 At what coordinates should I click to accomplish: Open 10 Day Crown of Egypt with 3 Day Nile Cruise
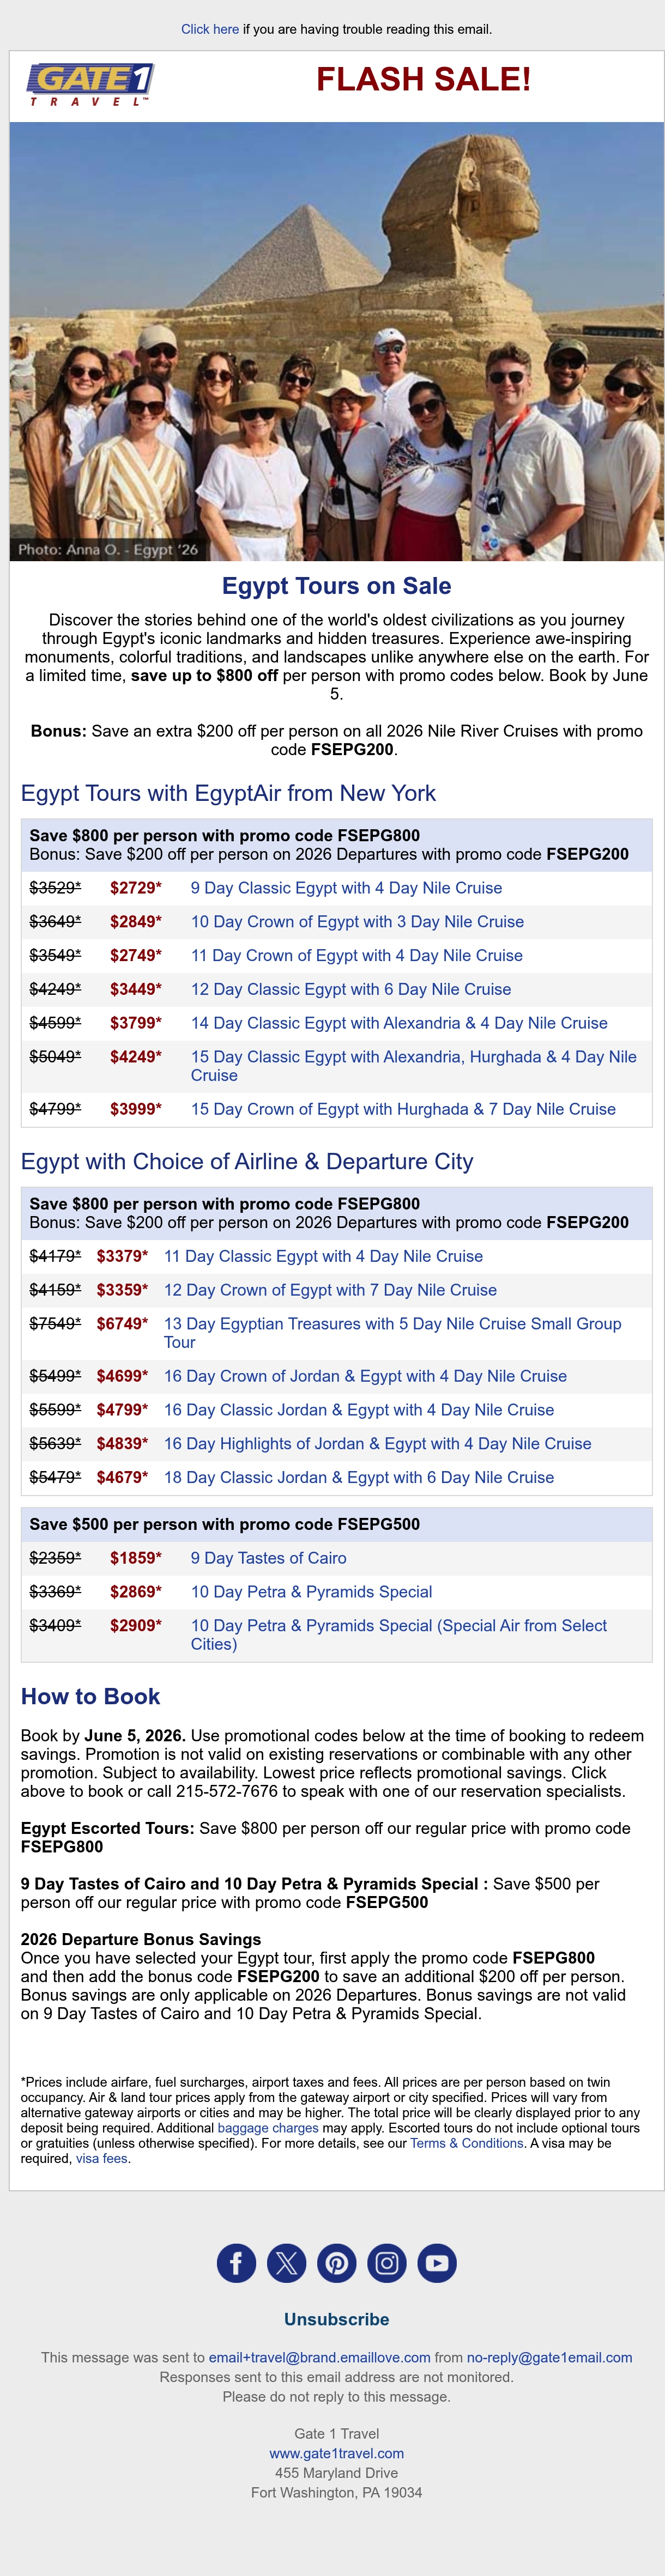coord(357,922)
